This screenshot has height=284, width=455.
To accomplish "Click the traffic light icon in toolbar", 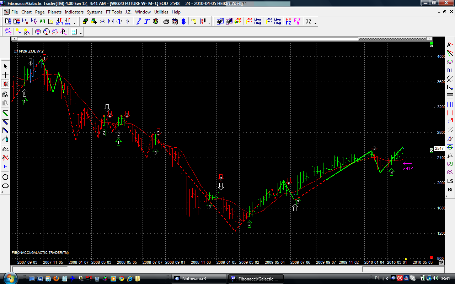I will (x=156, y=22).
